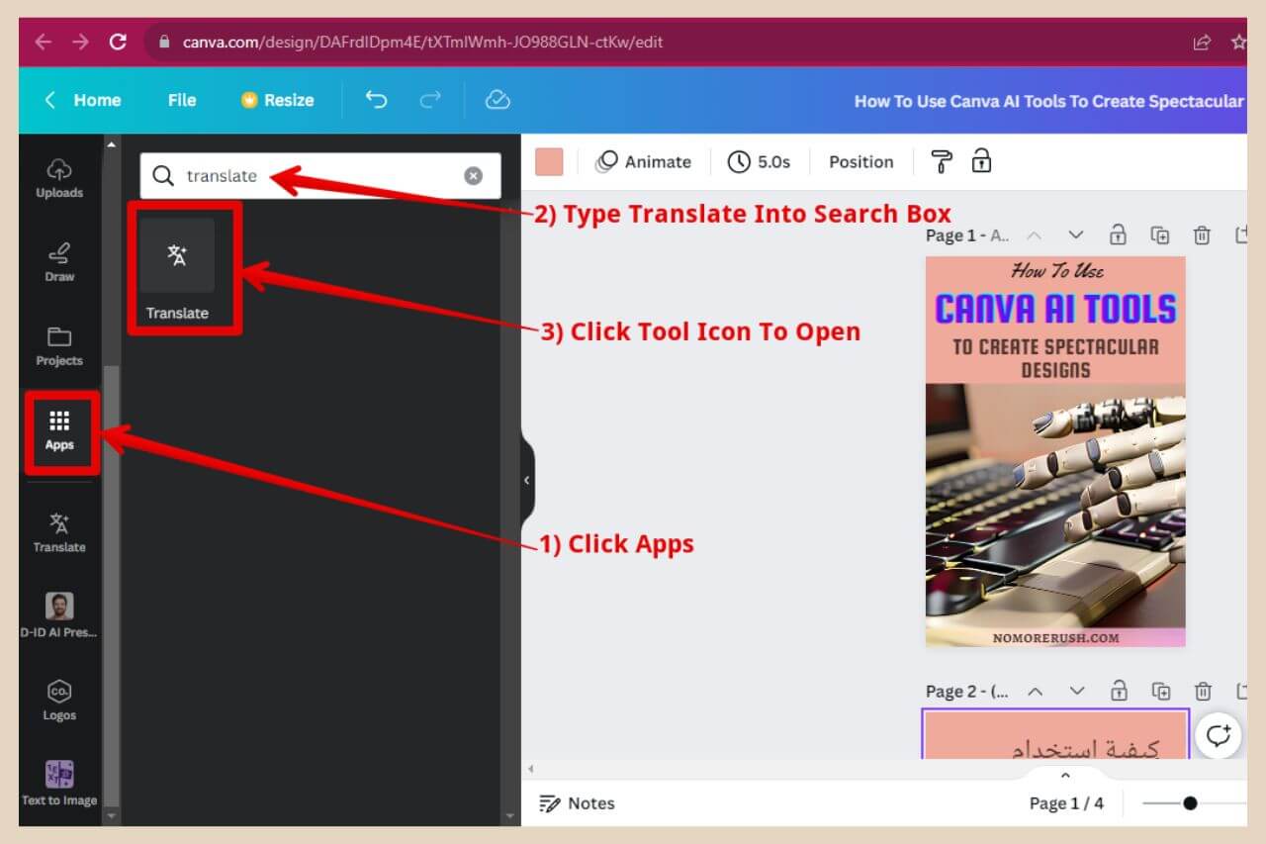1266x844 pixels.
Task: Move Page 1 down
Action: 1076,235
